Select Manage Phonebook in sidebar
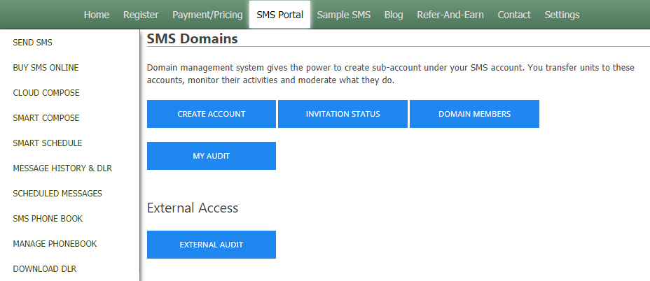 click(55, 244)
